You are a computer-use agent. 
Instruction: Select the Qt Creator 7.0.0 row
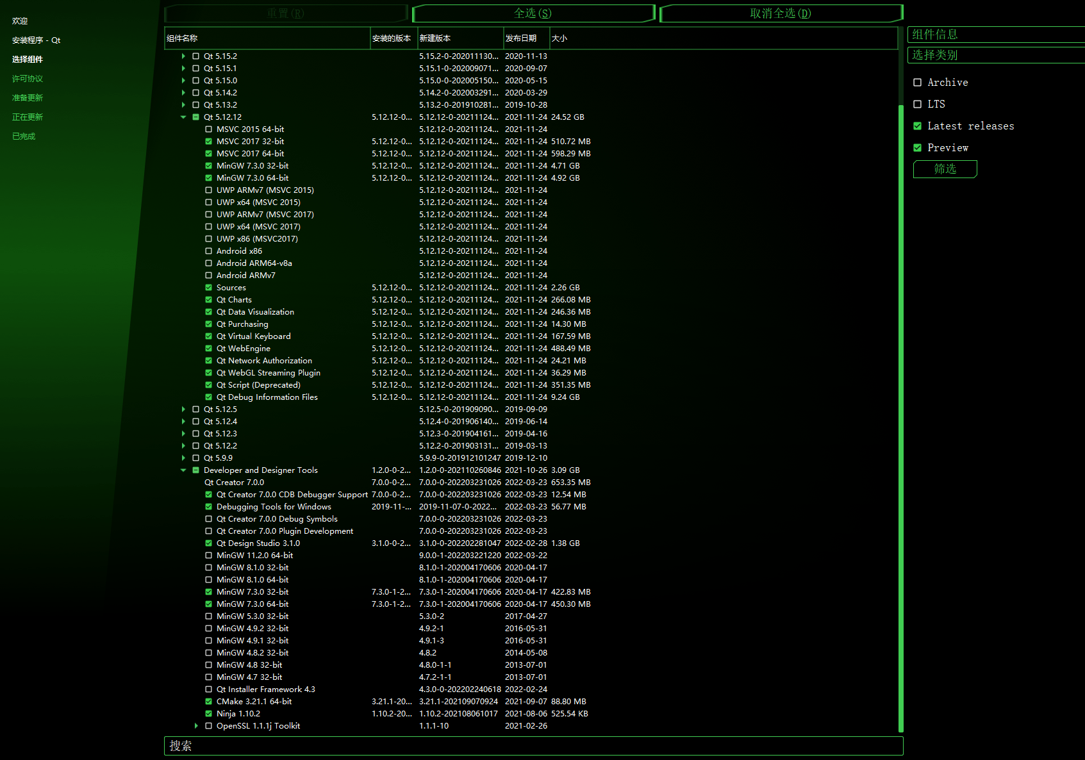click(531, 483)
